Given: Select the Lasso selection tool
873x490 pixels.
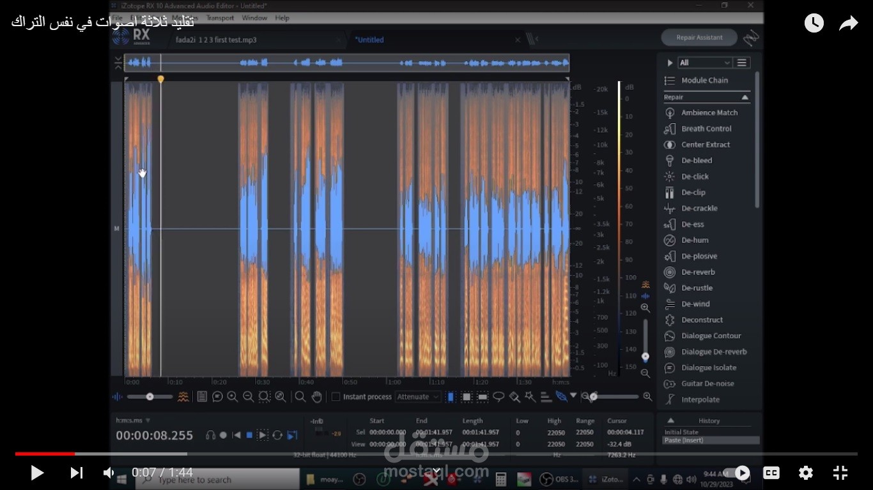Looking at the screenshot, I should (498, 397).
